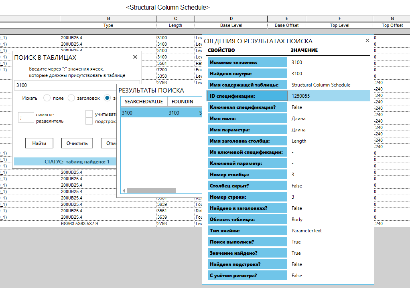Viewport: 410px width, 288px height.
Task: Click the СВОЙСТВО column header
Action: pos(221,50)
